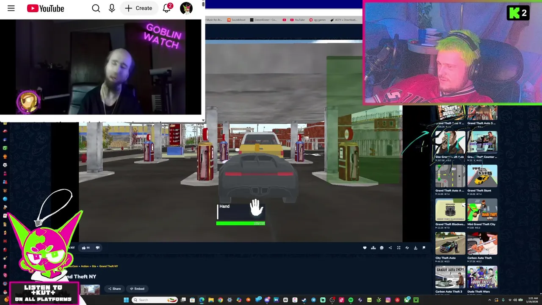Open the Soundcloud bookmark
Viewport: 542px width, 305px height.
236,20
